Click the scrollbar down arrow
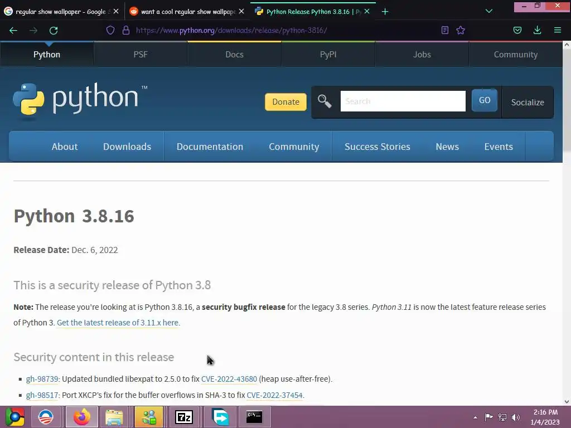 click(567, 401)
